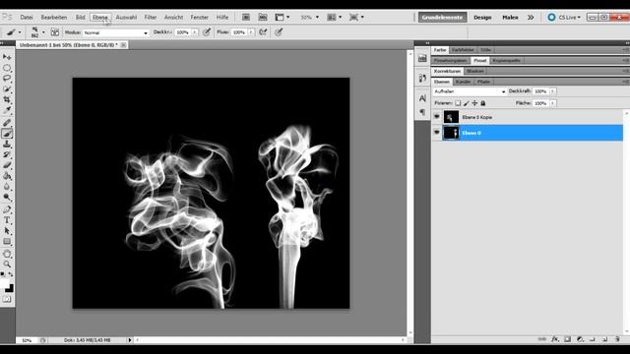
Task: Open the Datei menu
Action: [27, 18]
